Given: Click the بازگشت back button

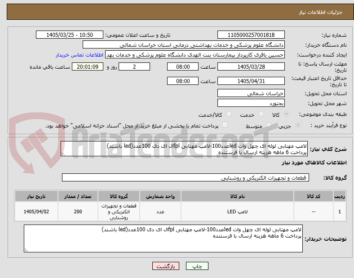Looking at the screenshot, I should click(x=166, y=266).
